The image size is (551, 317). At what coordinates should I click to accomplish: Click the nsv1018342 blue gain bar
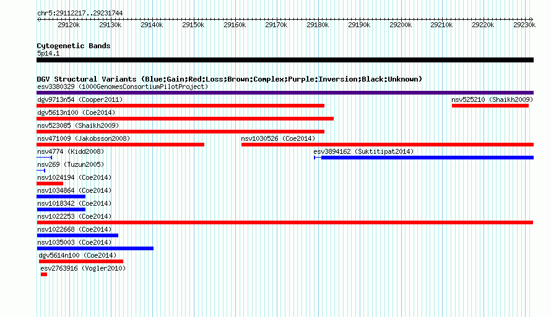(61, 209)
